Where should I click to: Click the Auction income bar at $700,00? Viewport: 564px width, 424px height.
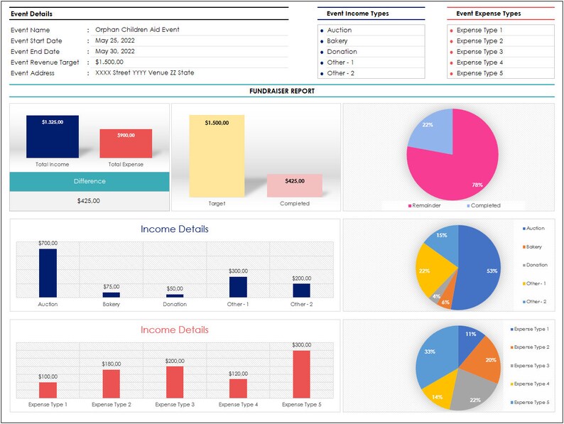[48, 273]
